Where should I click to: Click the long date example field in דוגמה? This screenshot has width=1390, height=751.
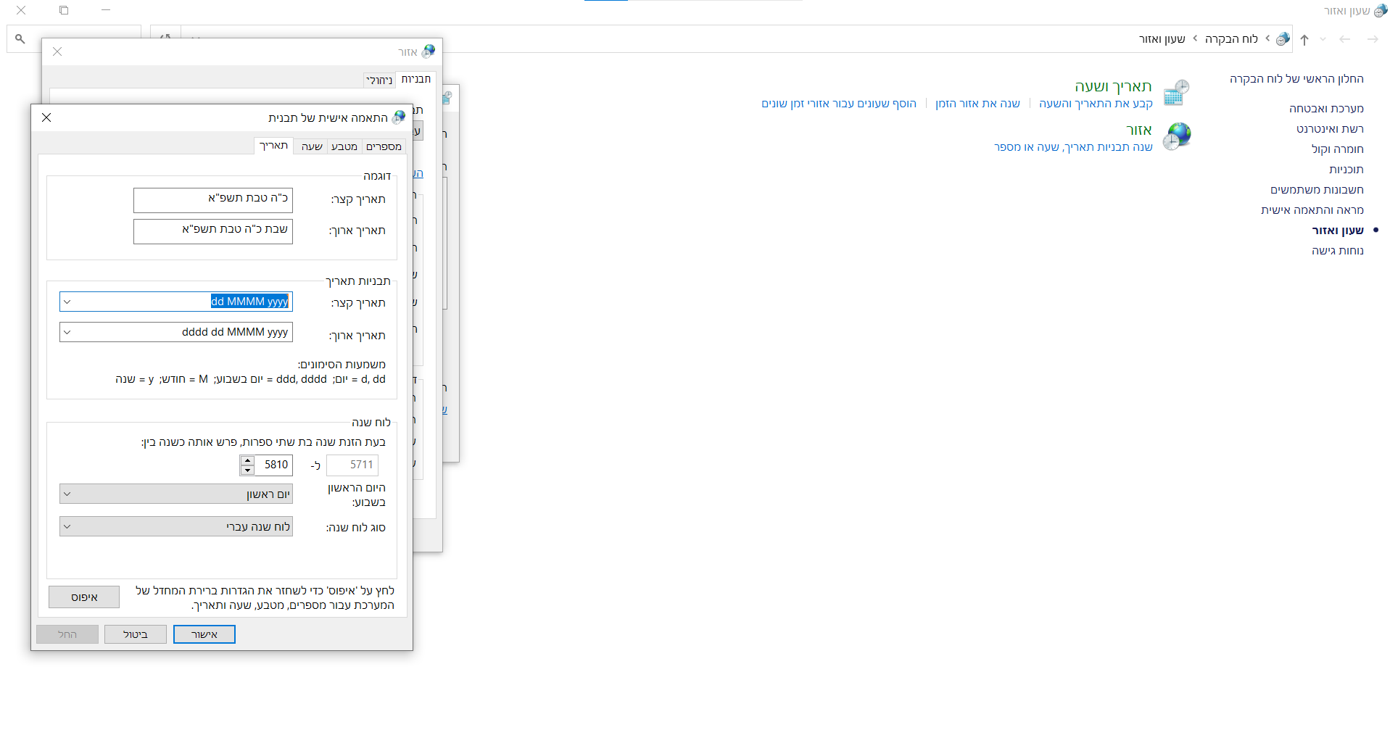[x=213, y=231]
